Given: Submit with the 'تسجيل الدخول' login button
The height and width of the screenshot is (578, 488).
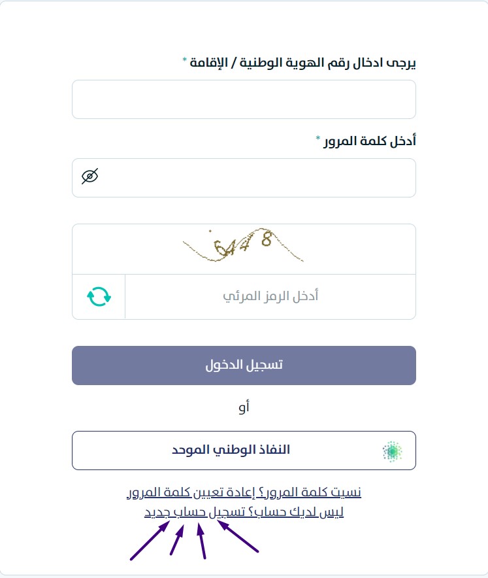Looking at the screenshot, I should coord(244,365).
